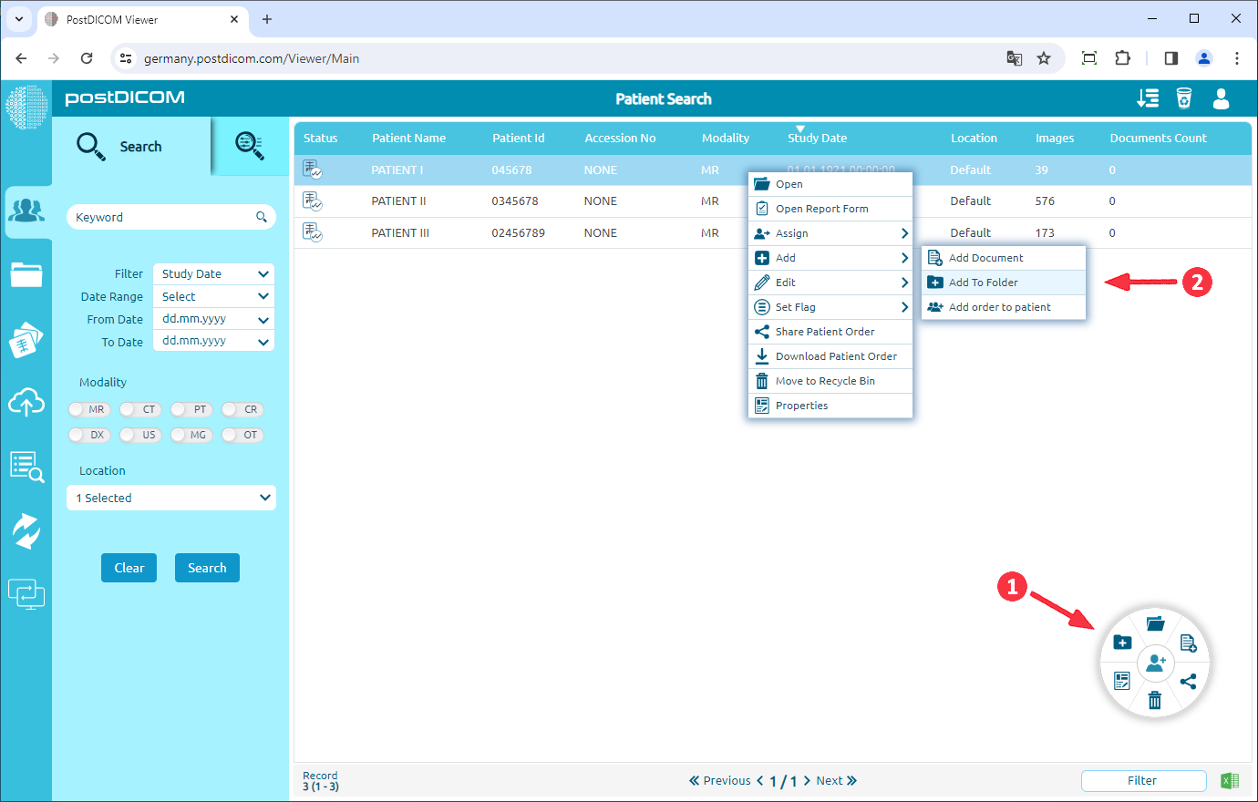Click the sync/transfer sidebar icon

27,530
